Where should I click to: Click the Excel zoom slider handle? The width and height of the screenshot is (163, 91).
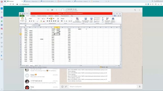[114, 67]
